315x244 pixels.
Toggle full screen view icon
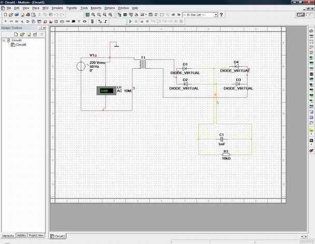(87, 15)
